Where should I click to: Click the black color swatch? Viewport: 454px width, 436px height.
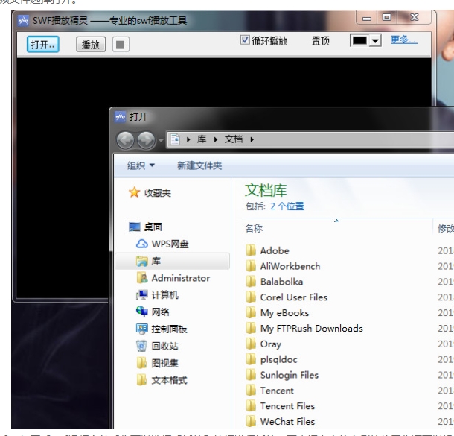click(x=360, y=40)
